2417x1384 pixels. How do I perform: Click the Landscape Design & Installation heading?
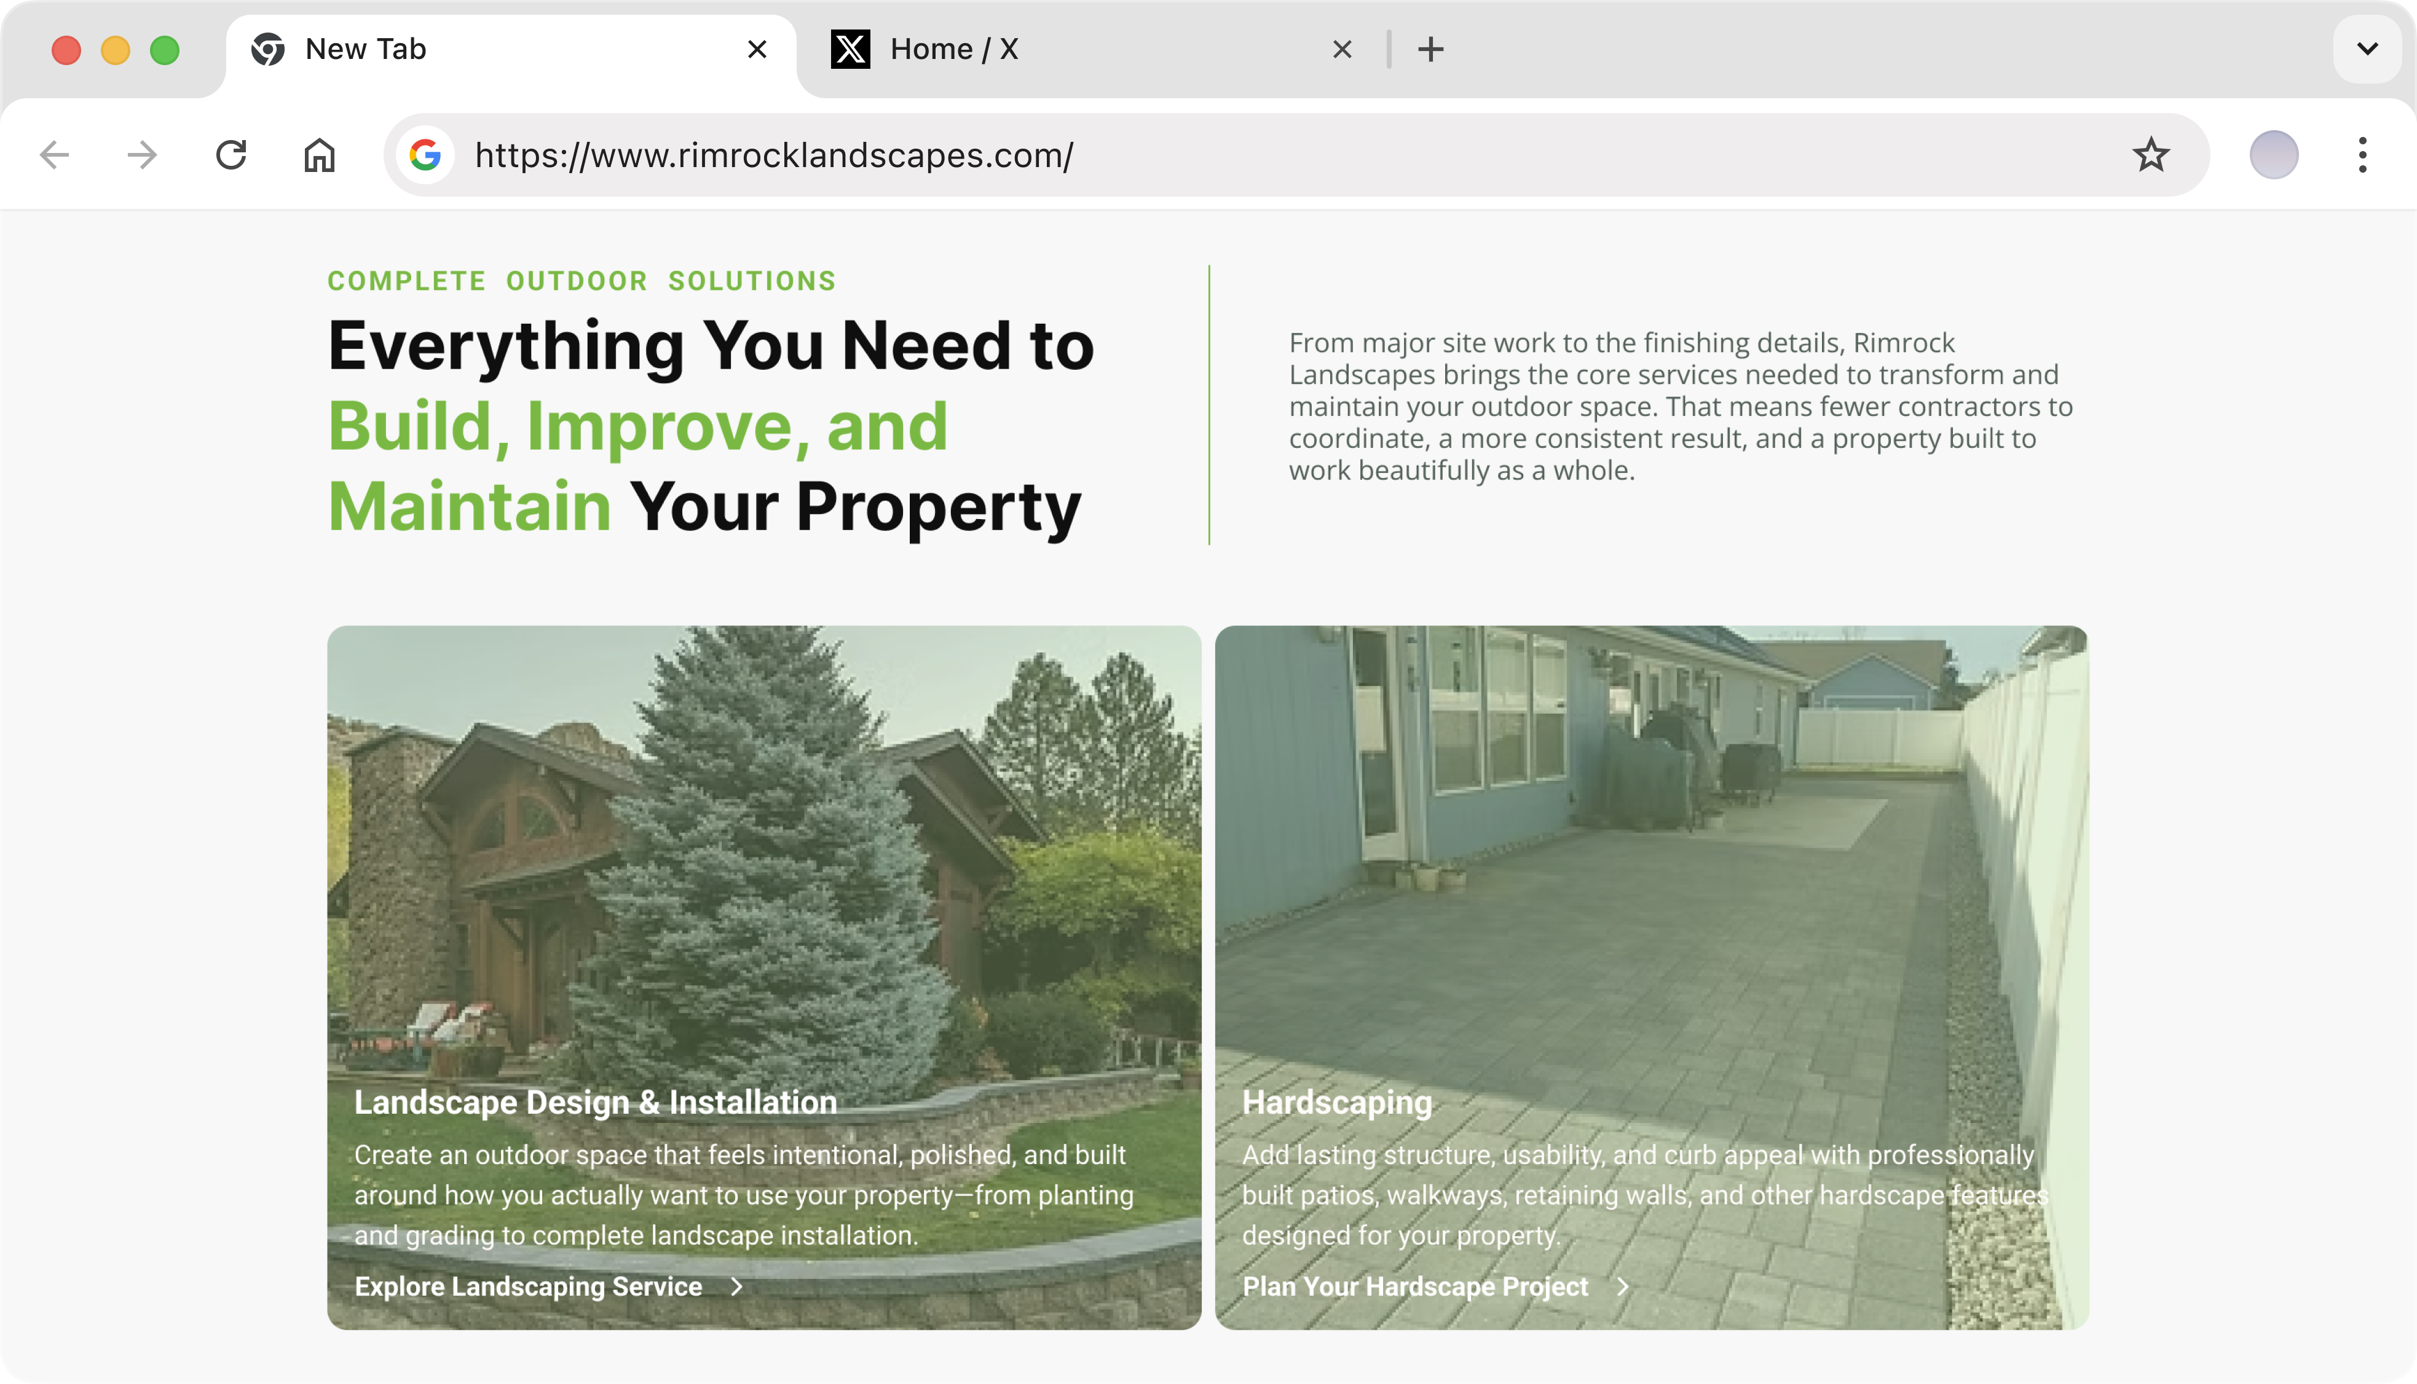596,1103
